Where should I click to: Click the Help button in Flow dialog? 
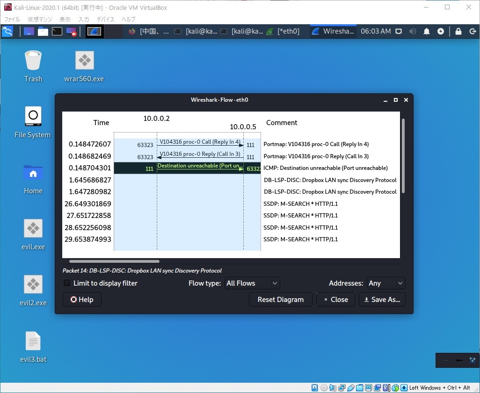point(82,300)
